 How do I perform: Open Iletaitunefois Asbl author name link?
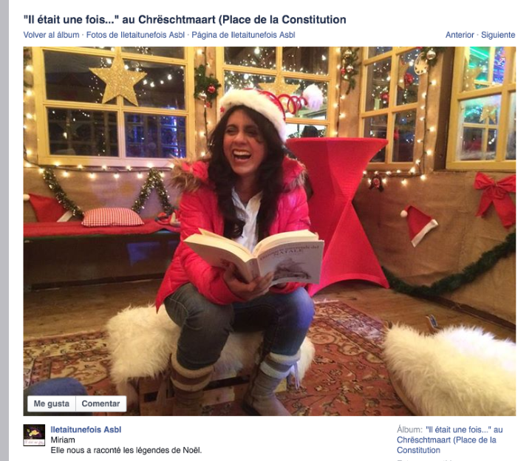click(x=86, y=430)
